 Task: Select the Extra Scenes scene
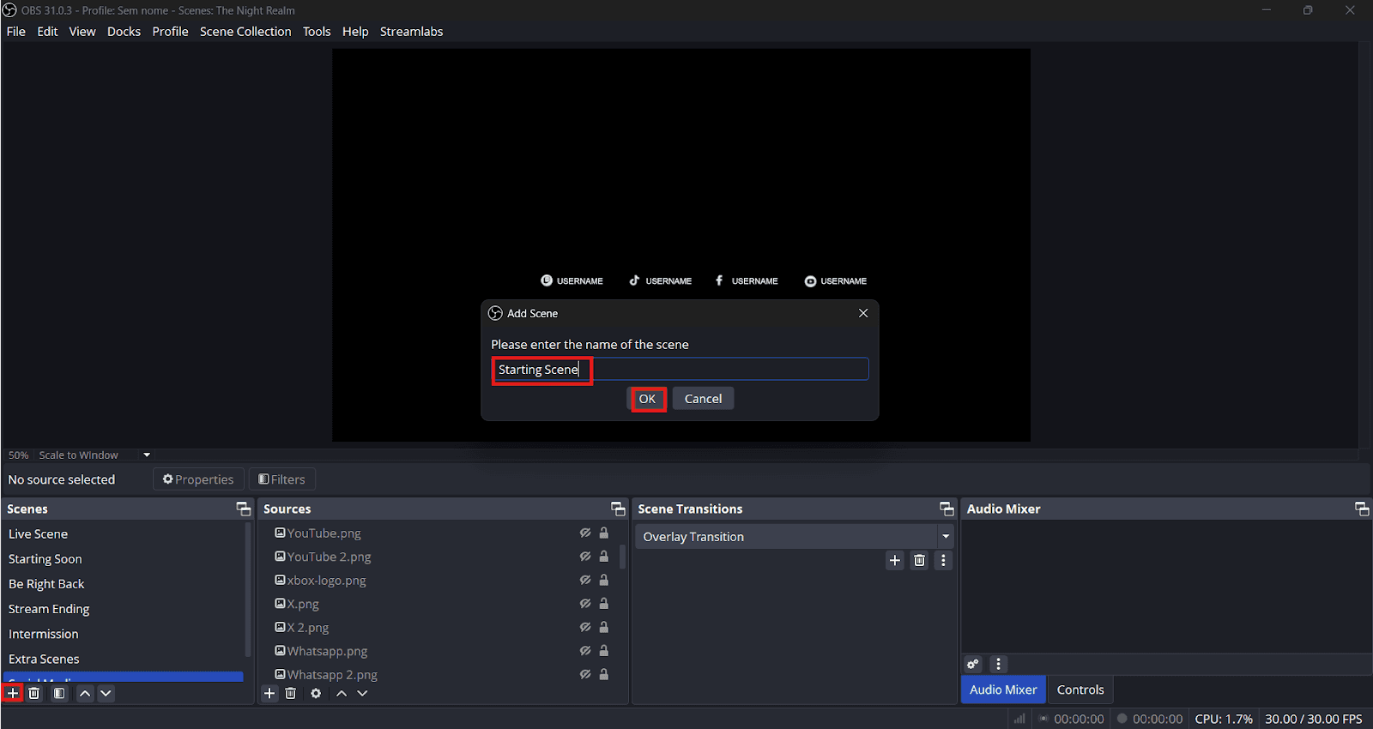pyautogui.click(x=123, y=659)
